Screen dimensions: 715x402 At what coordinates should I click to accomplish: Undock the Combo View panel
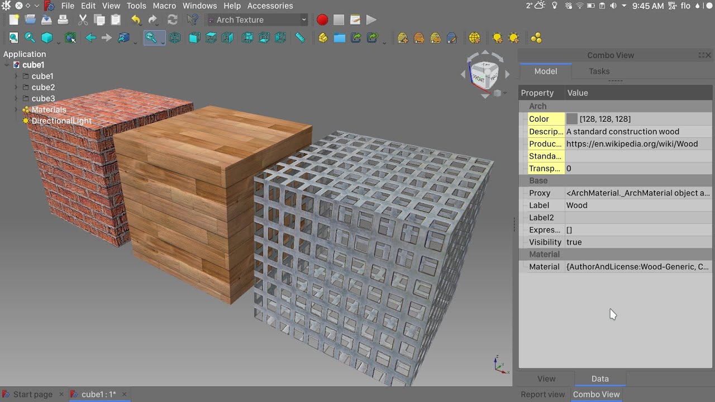pyautogui.click(x=701, y=55)
